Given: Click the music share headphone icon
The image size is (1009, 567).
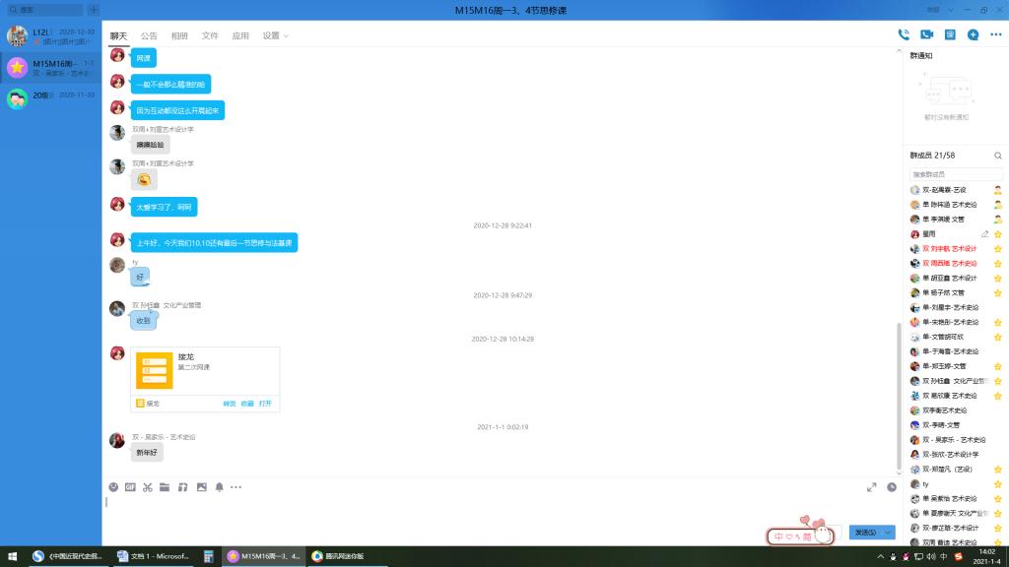Looking at the screenshot, I should tap(182, 486).
